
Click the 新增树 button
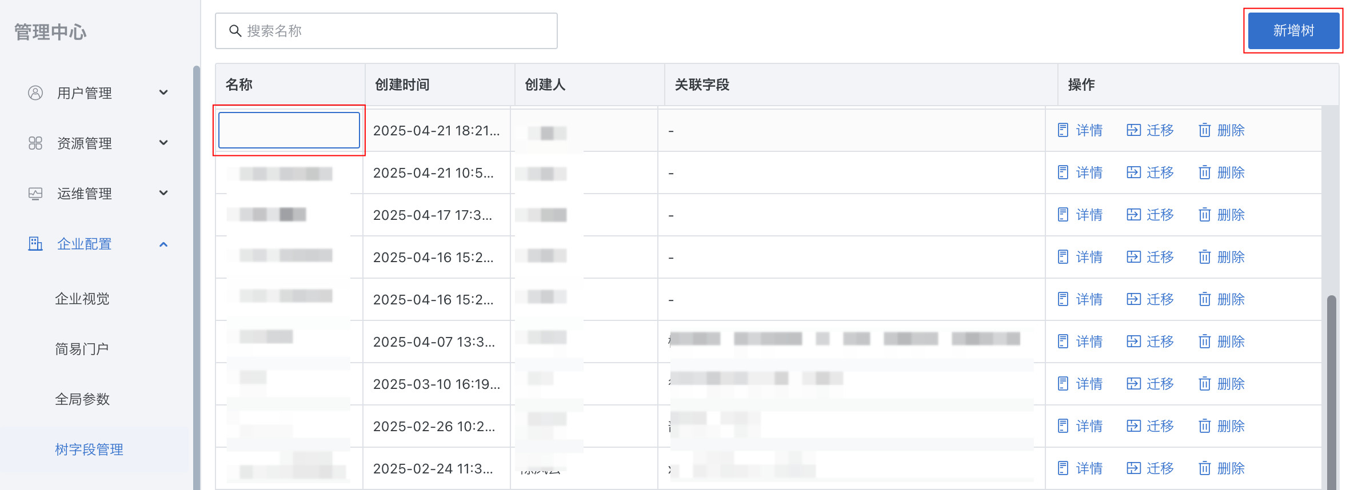point(1293,31)
